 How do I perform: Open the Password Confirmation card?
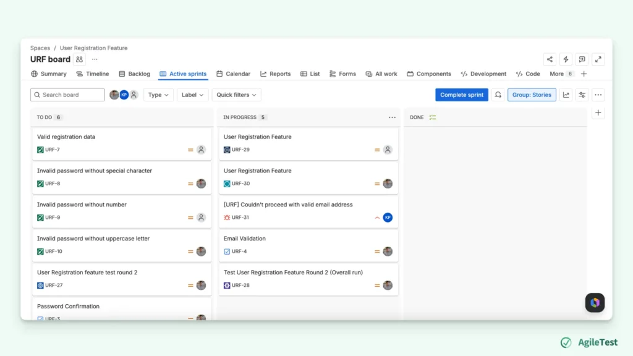click(122, 310)
